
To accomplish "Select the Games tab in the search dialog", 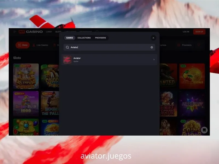I will click(x=70, y=38).
